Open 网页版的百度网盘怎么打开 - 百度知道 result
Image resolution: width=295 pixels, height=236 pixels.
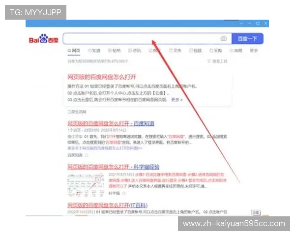(111, 123)
